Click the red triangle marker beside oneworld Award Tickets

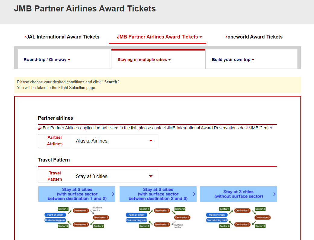point(226,37)
